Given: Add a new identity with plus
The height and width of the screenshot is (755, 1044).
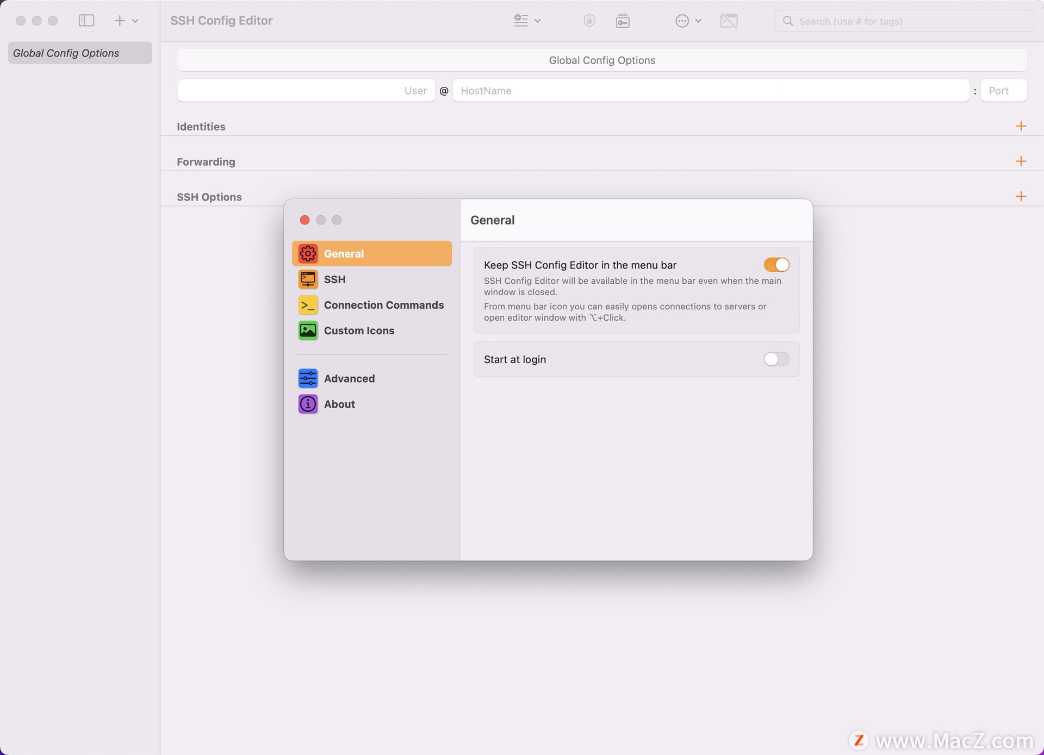Looking at the screenshot, I should [1021, 126].
